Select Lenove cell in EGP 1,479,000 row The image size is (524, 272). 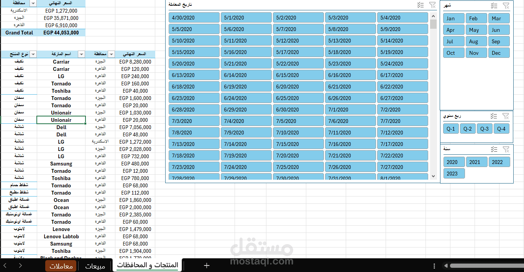click(61, 229)
